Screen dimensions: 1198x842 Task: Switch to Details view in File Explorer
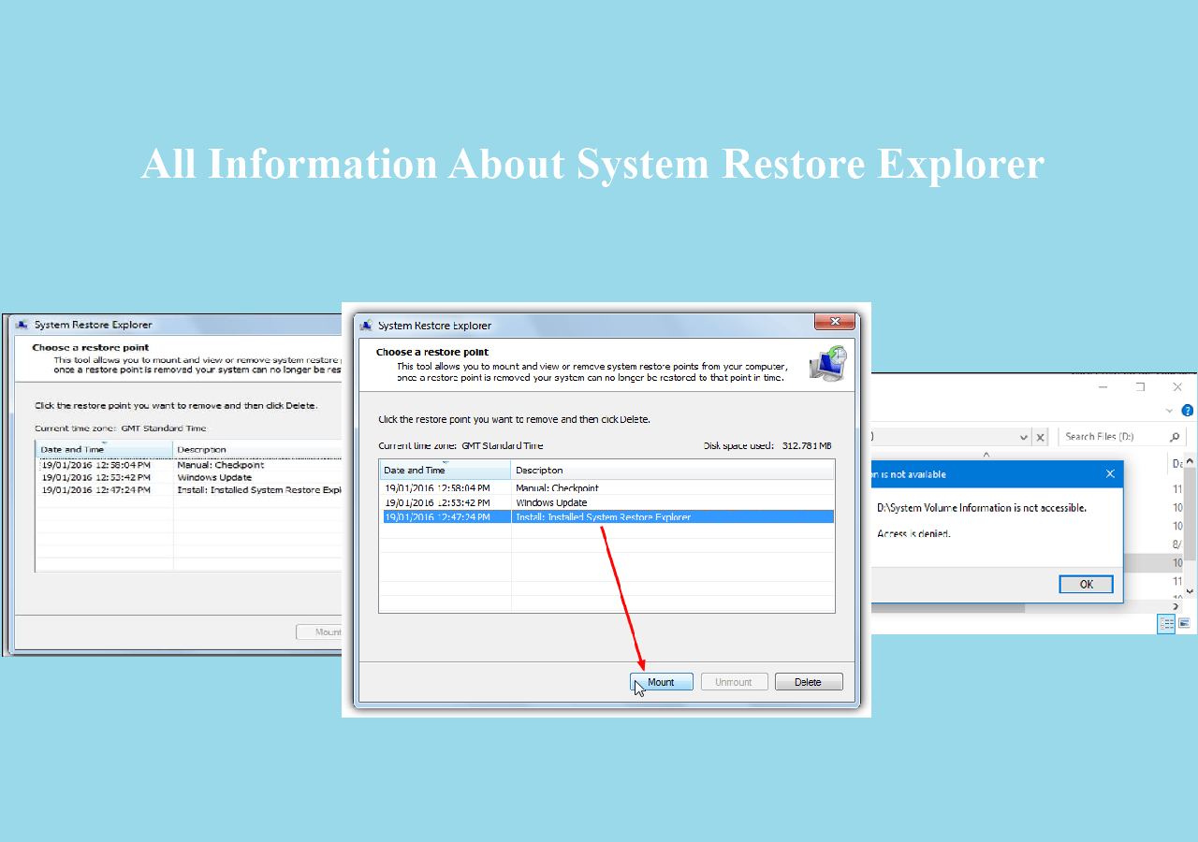pos(1166,623)
